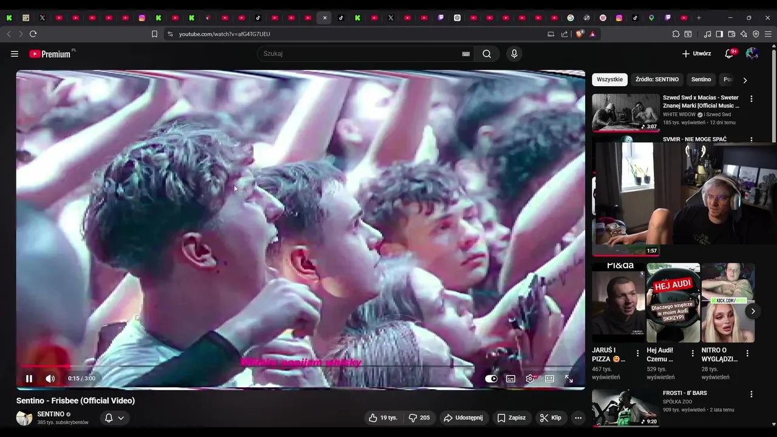Open browser main hamburger menu
The width and height of the screenshot is (777, 437).
[768, 34]
